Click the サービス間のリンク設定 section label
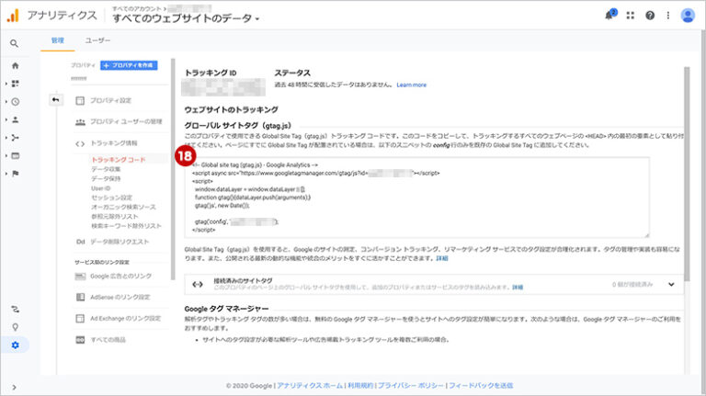This screenshot has height=396, width=706. coord(102,262)
